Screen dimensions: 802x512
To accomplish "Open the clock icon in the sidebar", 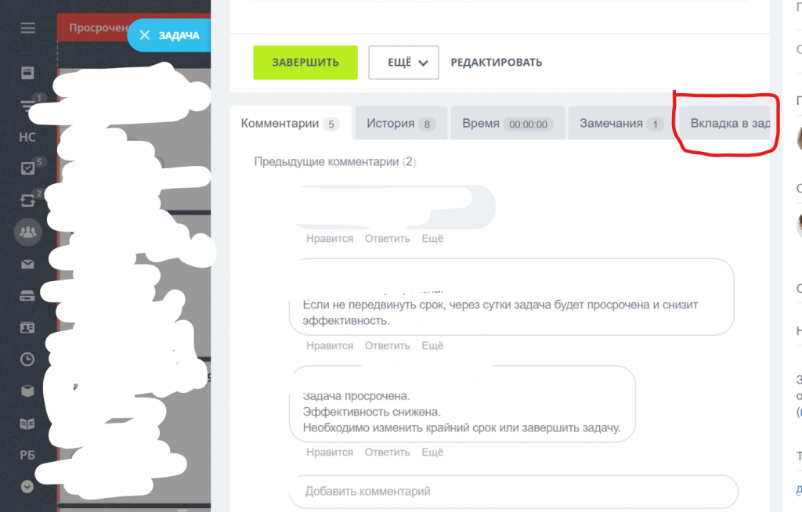I will 27,359.
